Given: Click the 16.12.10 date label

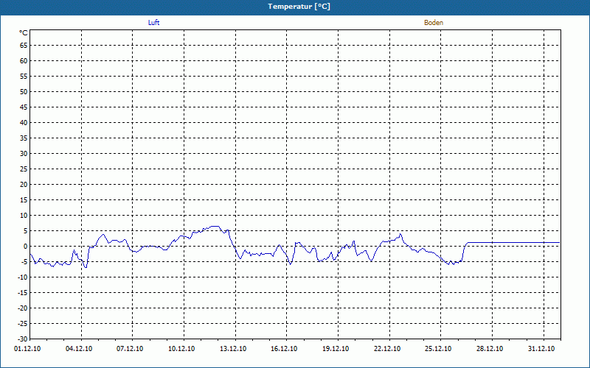Looking at the screenshot, I should [284, 349].
